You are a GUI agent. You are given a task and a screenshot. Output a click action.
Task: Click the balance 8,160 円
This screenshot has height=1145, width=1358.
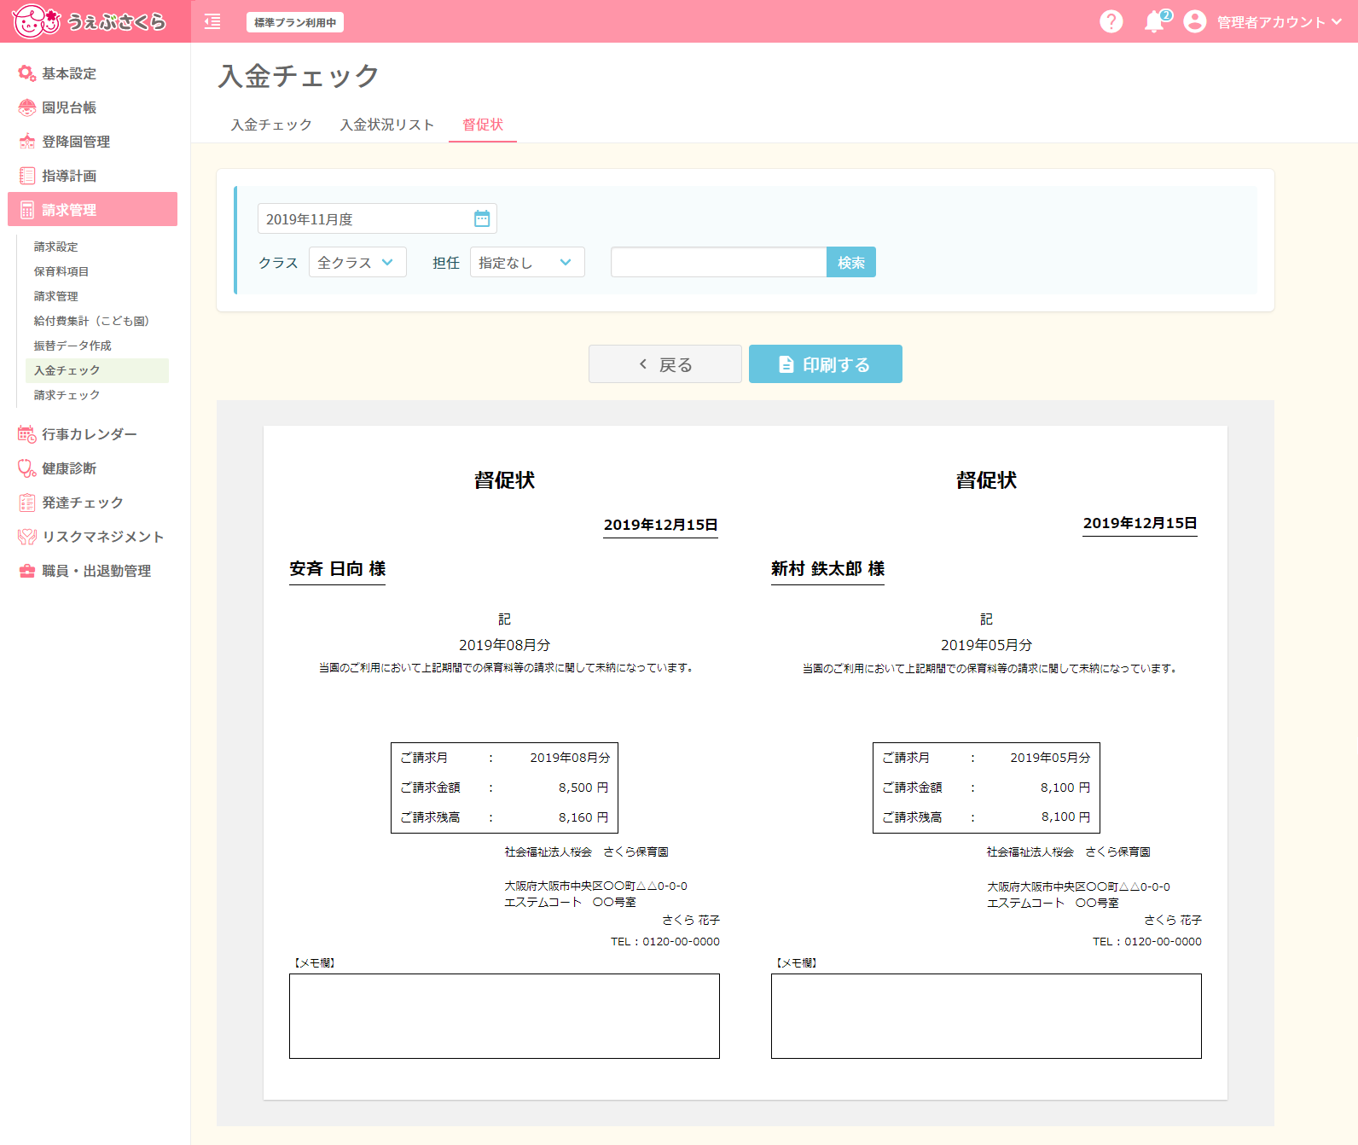click(x=583, y=817)
